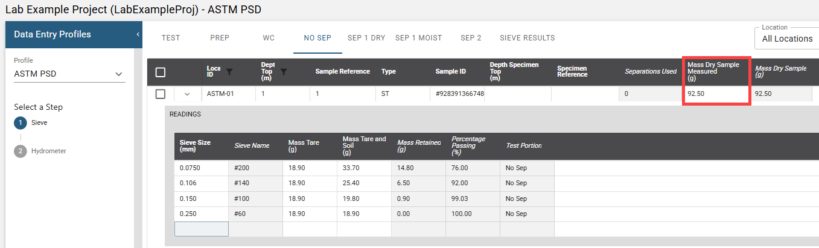
Task: Collapse the Data Entry Profiles side panel
Action: (138, 34)
